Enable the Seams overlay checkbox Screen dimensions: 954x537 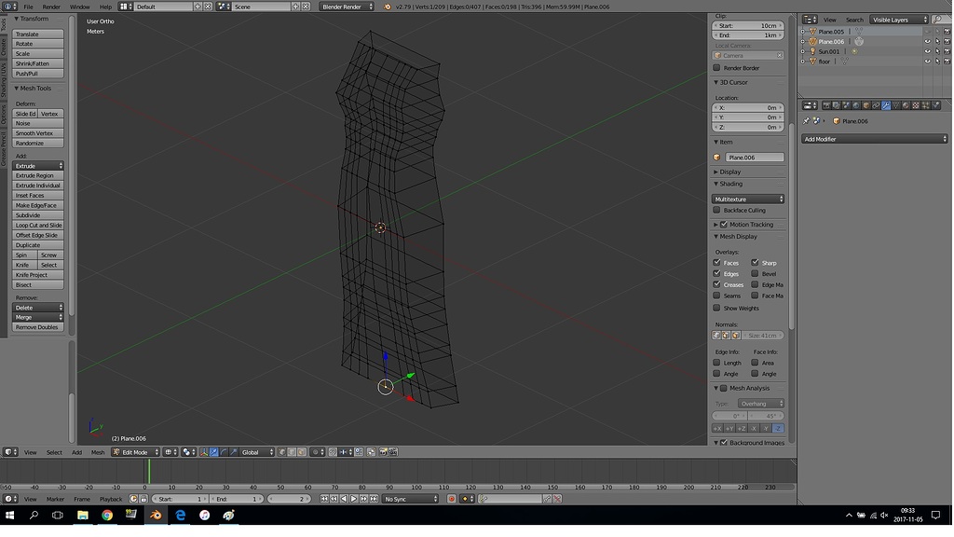coord(716,296)
